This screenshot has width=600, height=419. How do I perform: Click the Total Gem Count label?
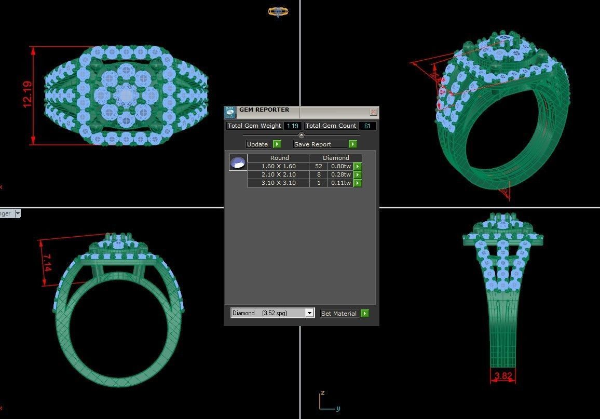point(331,126)
